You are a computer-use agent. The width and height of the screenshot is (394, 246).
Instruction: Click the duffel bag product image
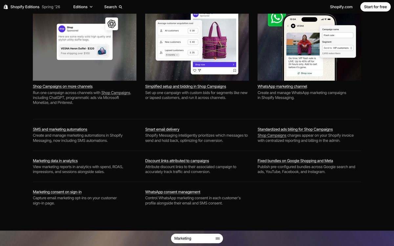[x=102, y=51]
